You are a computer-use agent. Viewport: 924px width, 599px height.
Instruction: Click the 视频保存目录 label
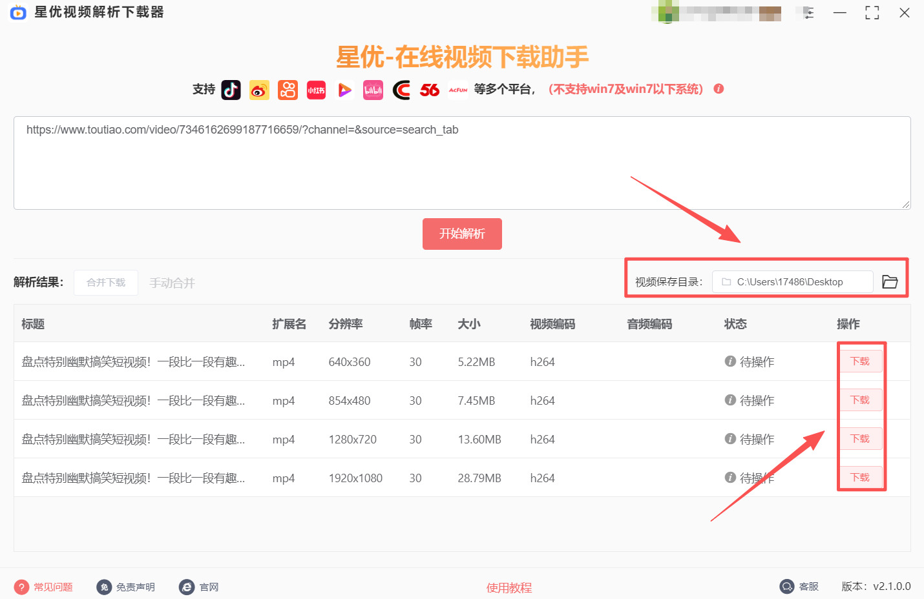pos(669,282)
